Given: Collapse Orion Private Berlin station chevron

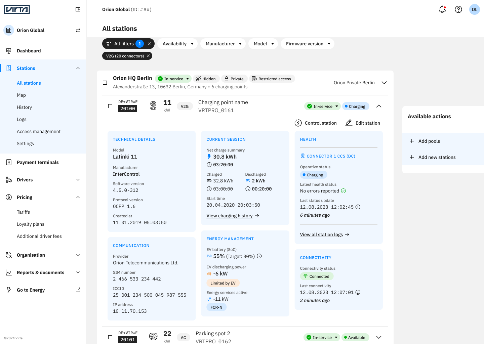Looking at the screenshot, I should tap(384, 83).
